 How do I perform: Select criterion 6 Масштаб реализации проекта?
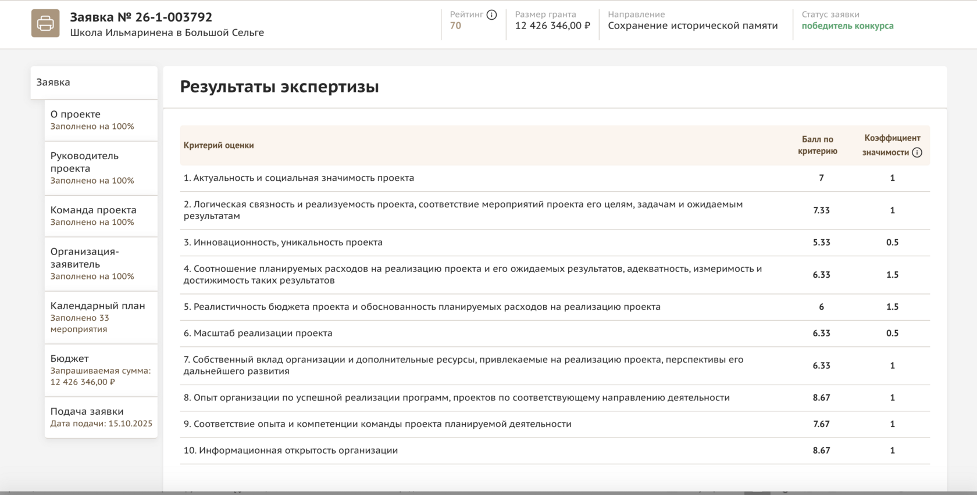coord(258,333)
